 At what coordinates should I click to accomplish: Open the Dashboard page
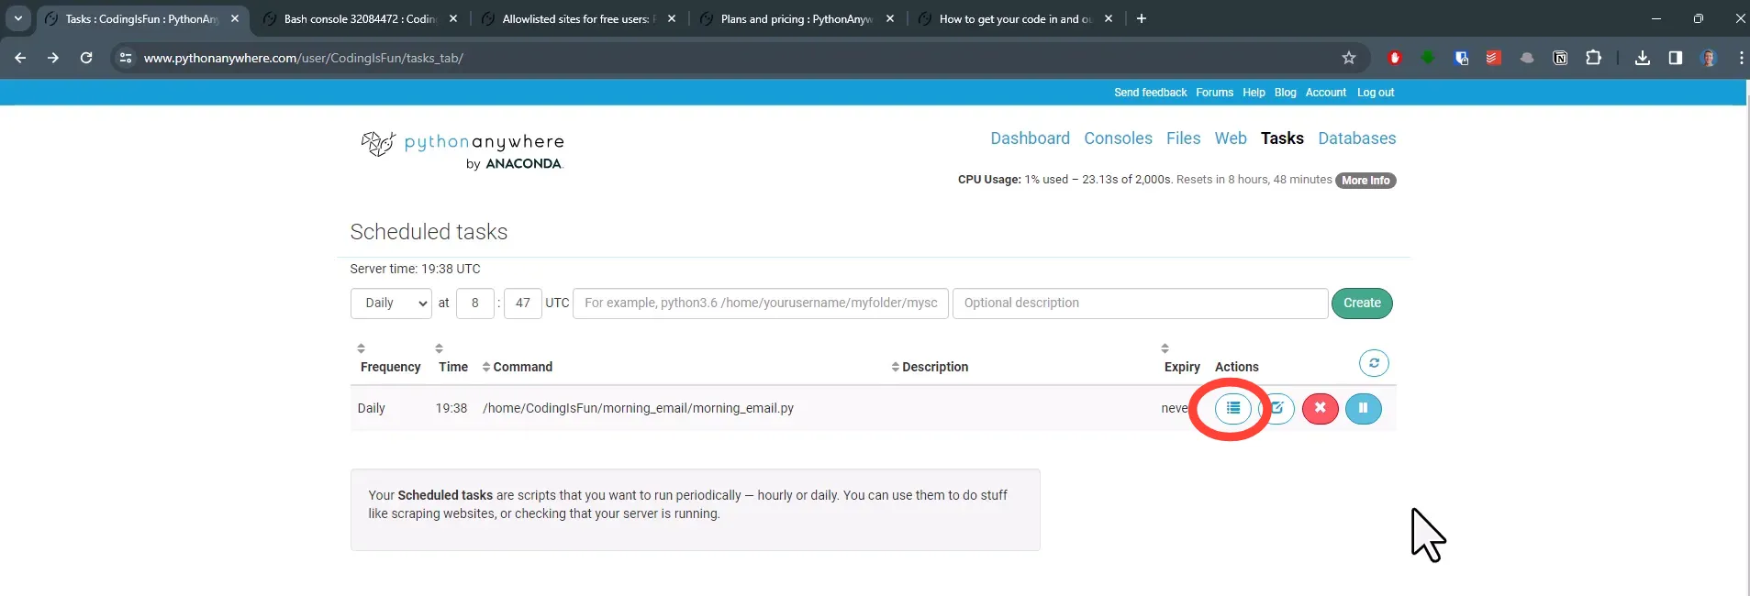pyautogui.click(x=1030, y=138)
